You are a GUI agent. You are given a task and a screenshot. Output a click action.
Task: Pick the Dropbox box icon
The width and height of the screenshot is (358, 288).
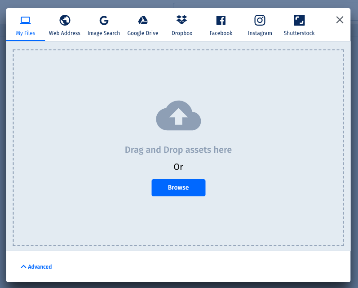click(x=181, y=20)
